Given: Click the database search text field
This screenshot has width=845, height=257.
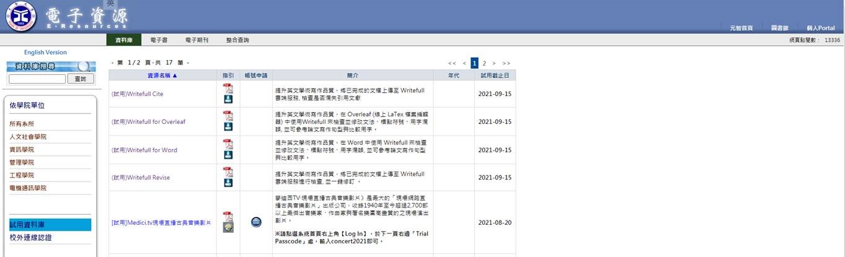Looking at the screenshot, I should tap(37, 79).
